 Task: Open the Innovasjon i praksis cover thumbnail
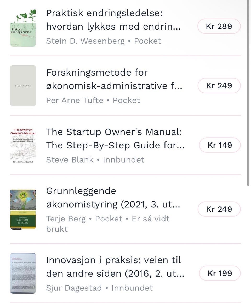[x=23, y=273]
